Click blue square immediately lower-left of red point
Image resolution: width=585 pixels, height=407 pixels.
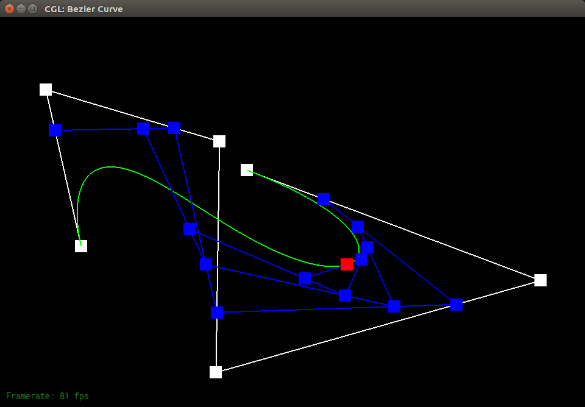tap(305, 278)
